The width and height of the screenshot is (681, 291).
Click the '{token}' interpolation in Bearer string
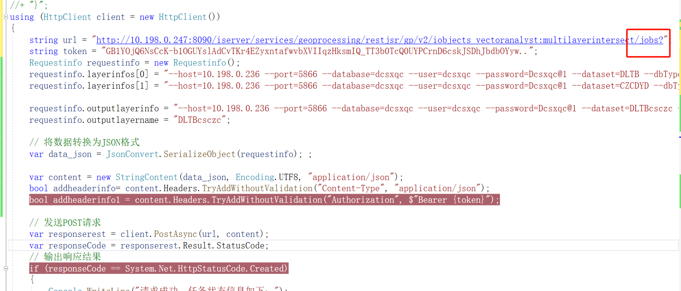[468, 200]
